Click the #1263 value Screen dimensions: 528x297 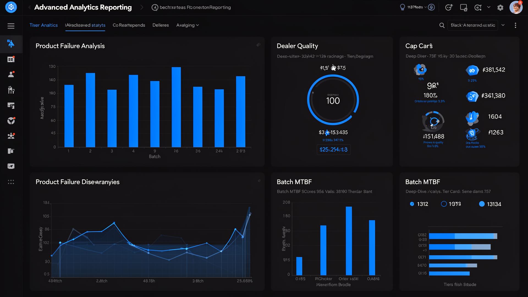496,133
